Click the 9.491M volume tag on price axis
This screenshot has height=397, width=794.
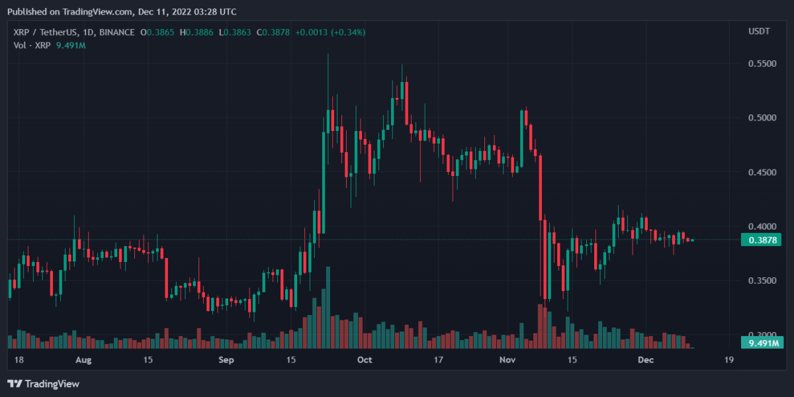(x=762, y=343)
